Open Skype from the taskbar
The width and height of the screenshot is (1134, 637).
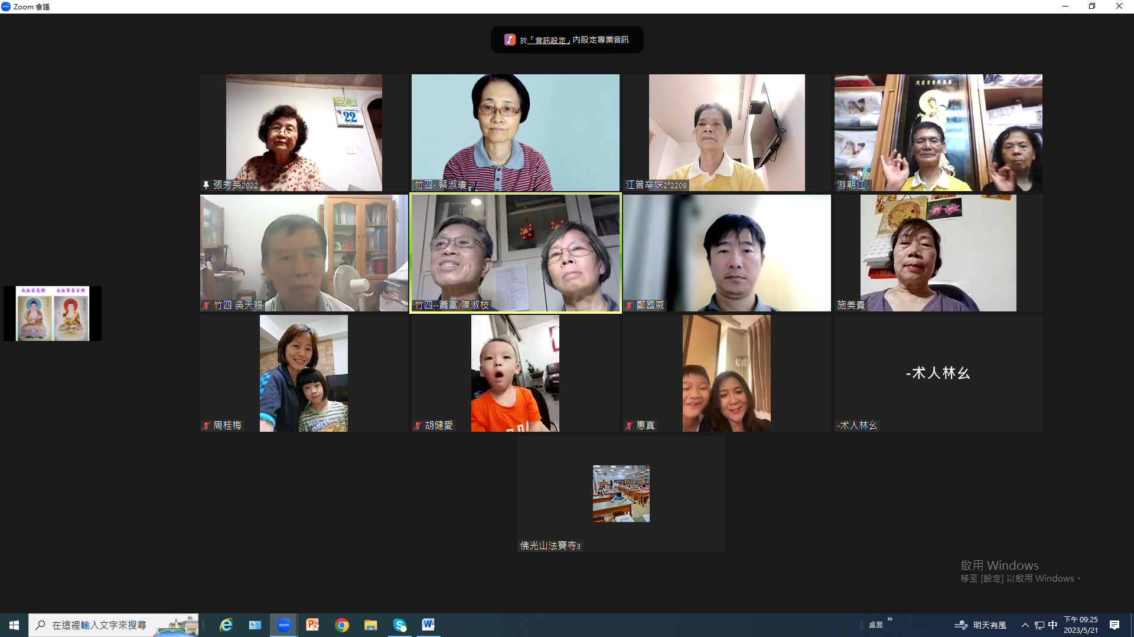400,625
